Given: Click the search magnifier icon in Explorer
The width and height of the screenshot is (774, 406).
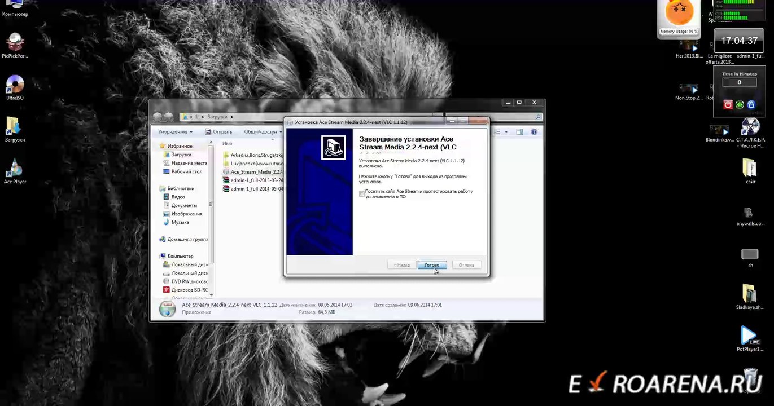Looking at the screenshot, I should coord(539,117).
